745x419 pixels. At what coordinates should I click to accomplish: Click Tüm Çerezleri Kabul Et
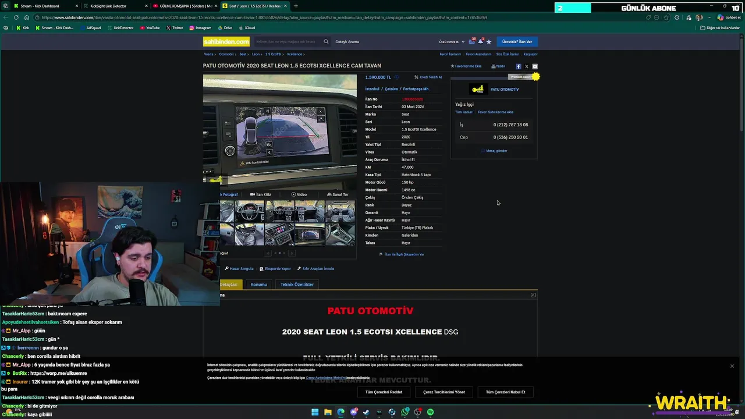click(x=505, y=392)
